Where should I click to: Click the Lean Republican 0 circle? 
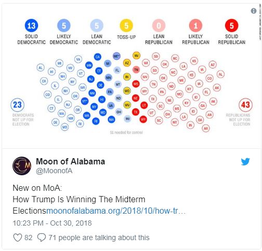159,25
